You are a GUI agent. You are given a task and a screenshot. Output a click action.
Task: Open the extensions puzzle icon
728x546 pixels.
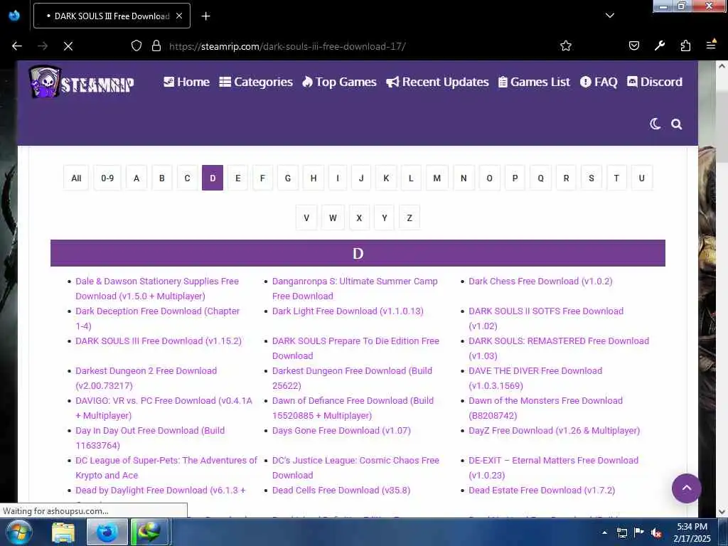click(x=685, y=46)
